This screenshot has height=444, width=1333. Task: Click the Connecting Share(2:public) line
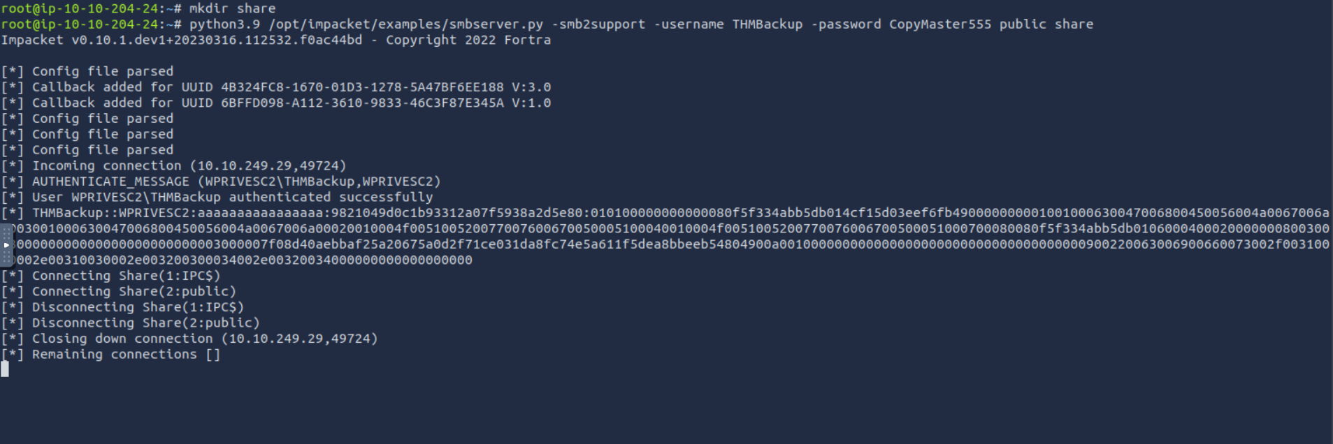[119, 291]
